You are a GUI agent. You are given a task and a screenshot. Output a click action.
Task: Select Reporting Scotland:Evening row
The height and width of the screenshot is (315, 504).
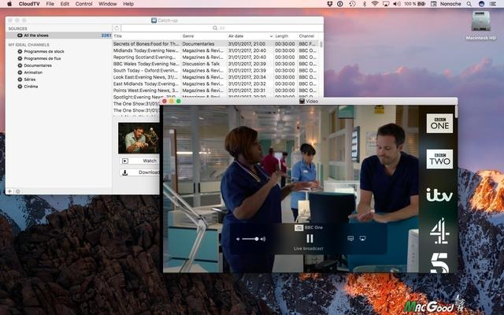215,57
